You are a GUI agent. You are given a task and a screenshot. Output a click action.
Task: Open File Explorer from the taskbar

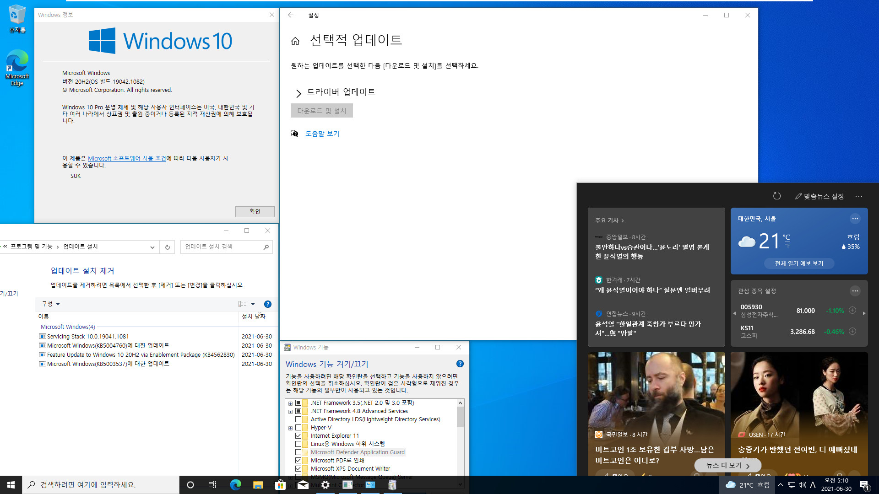tap(258, 485)
